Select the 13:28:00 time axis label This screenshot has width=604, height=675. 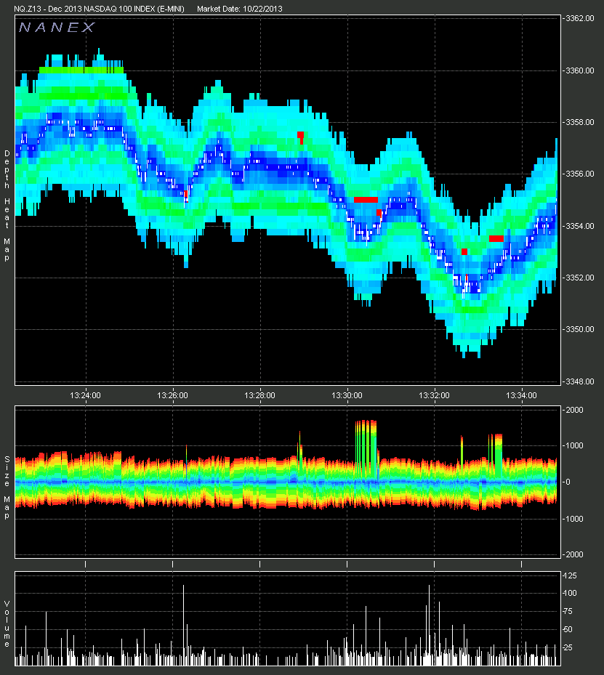click(x=259, y=395)
